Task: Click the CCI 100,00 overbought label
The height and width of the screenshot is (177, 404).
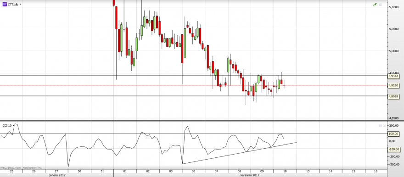Action: [x=394, y=134]
